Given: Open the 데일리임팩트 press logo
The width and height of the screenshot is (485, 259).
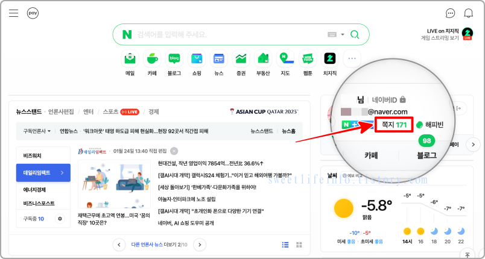Looking at the screenshot, I should pyautogui.click(x=92, y=151).
